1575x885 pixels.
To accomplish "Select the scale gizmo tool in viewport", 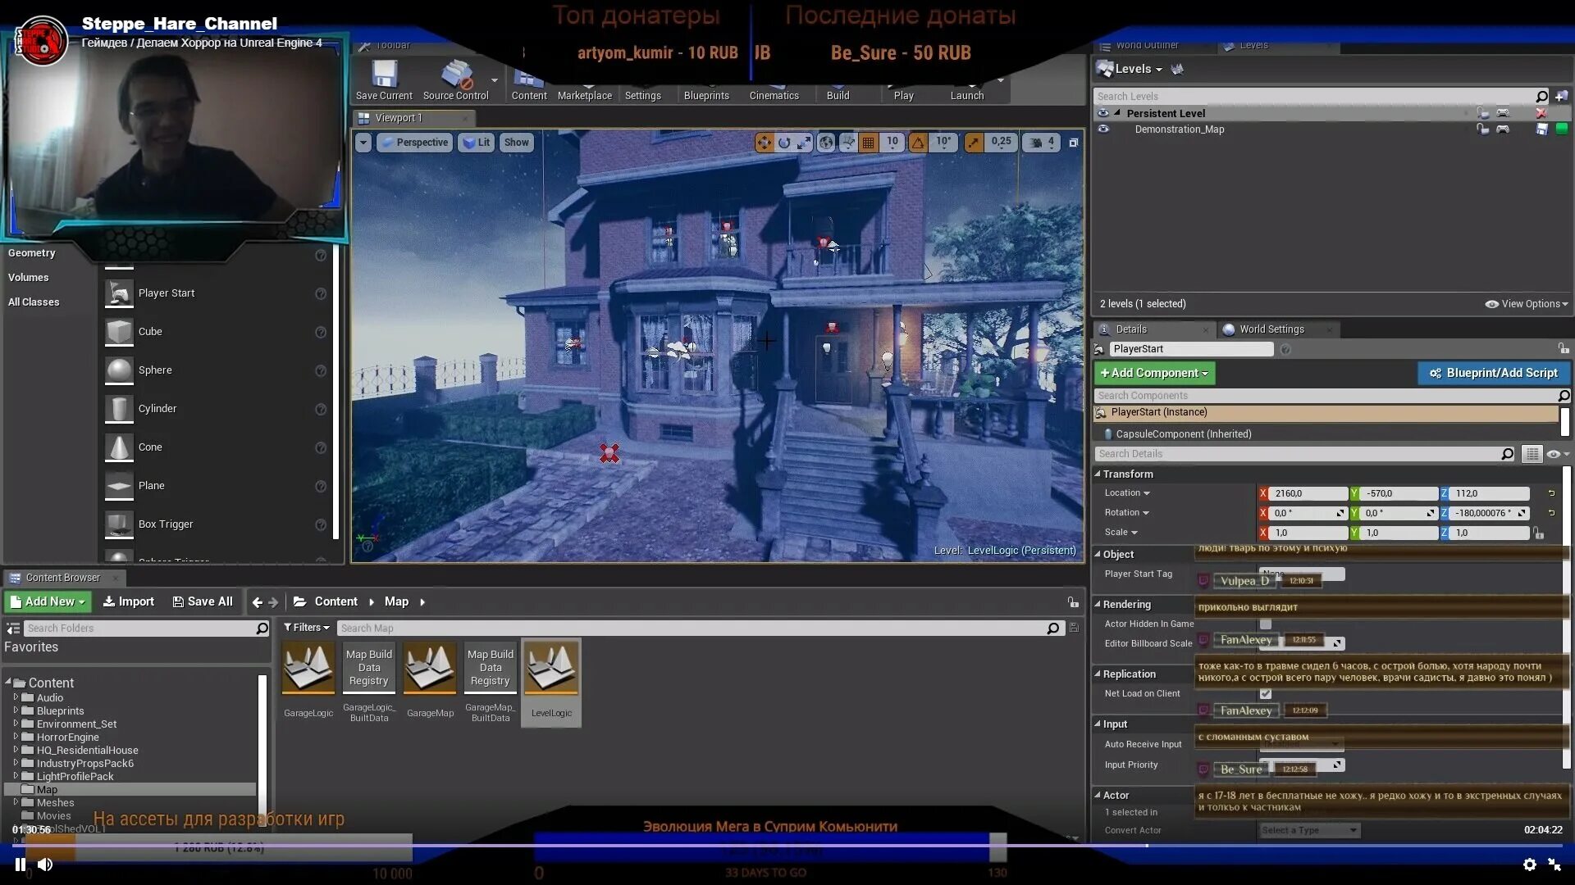I will [804, 143].
